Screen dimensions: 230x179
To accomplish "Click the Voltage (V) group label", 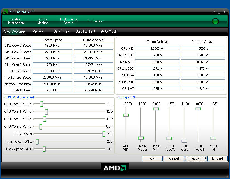I will [x=127, y=97].
